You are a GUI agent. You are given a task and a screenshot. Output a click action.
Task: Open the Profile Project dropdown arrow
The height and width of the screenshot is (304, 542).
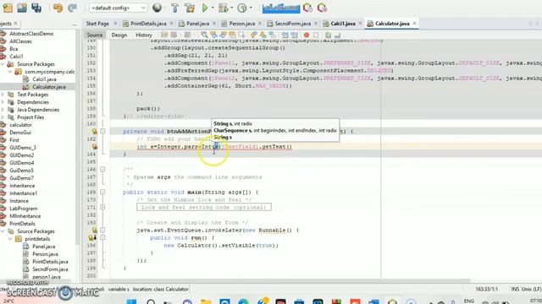pyautogui.click(x=251, y=8)
